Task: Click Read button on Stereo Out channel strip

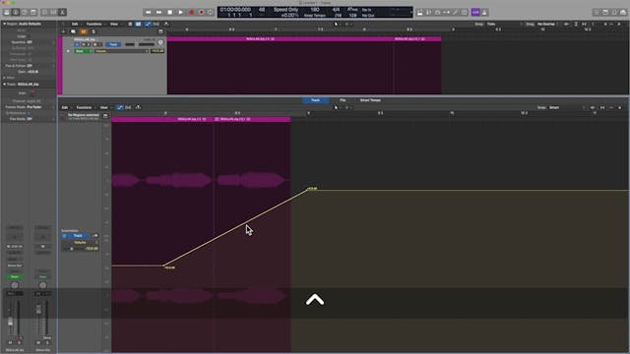Action: pyautogui.click(x=42, y=277)
